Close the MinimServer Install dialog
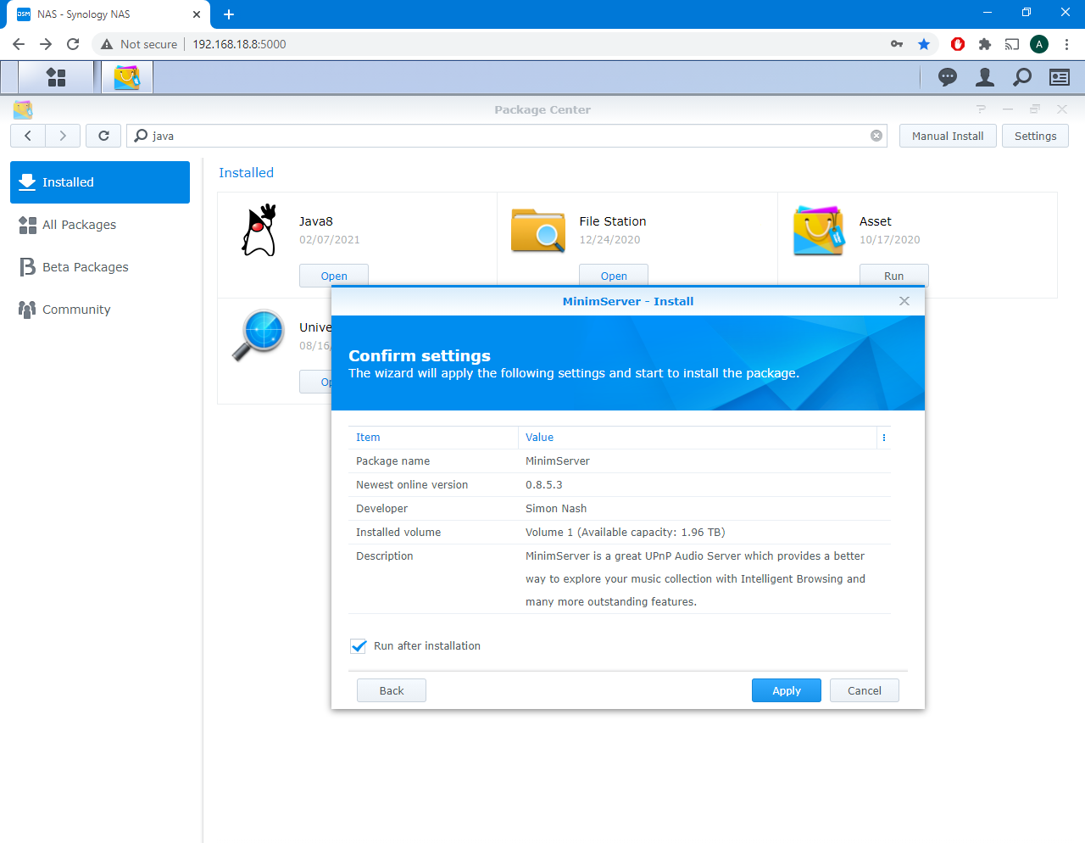The width and height of the screenshot is (1085, 843). pyautogui.click(x=904, y=301)
